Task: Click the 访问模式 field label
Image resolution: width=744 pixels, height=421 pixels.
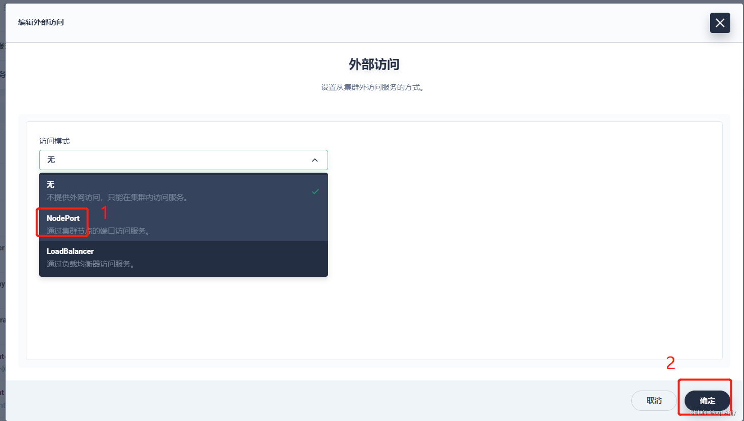Action: pyautogui.click(x=54, y=141)
